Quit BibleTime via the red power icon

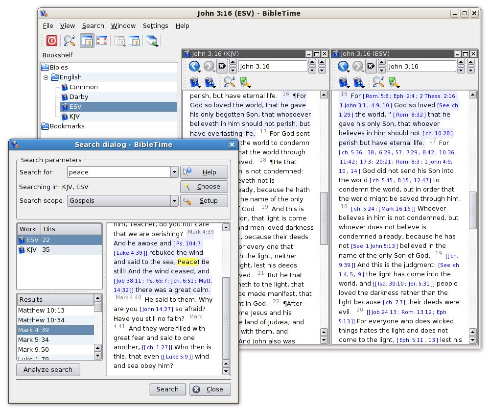pyautogui.click(x=51, y=41)
